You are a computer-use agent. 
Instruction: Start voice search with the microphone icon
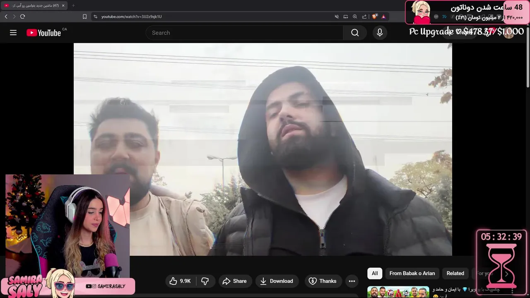point(380,33)
